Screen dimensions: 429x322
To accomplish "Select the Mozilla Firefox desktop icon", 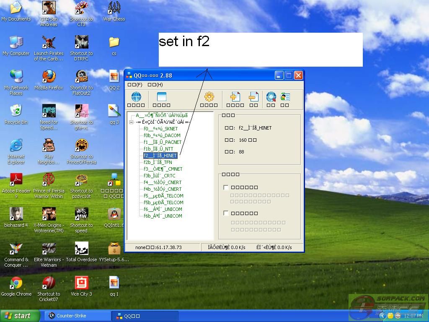I will tap(49, 80).
